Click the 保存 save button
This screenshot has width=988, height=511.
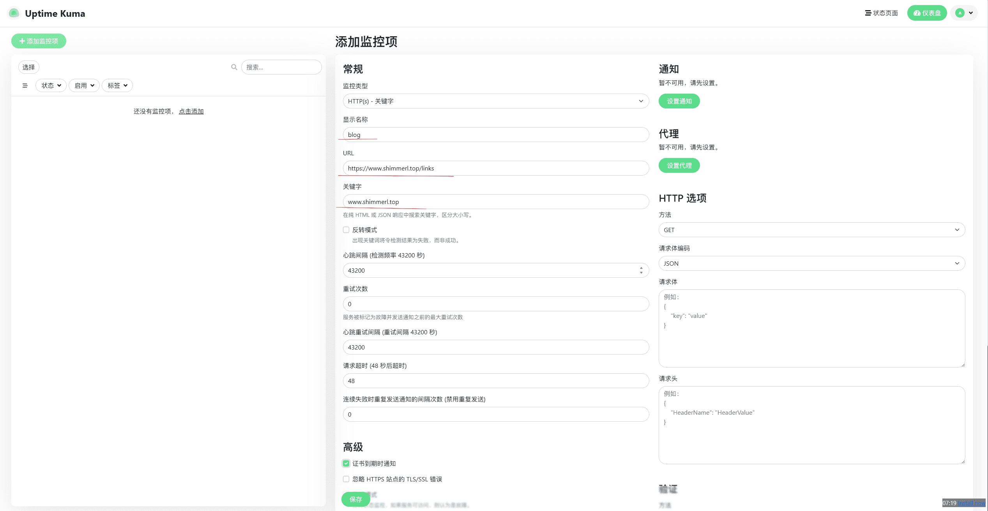pos(355,499)
